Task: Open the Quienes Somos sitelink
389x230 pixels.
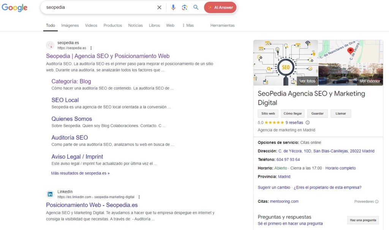Action: (72, 119)
